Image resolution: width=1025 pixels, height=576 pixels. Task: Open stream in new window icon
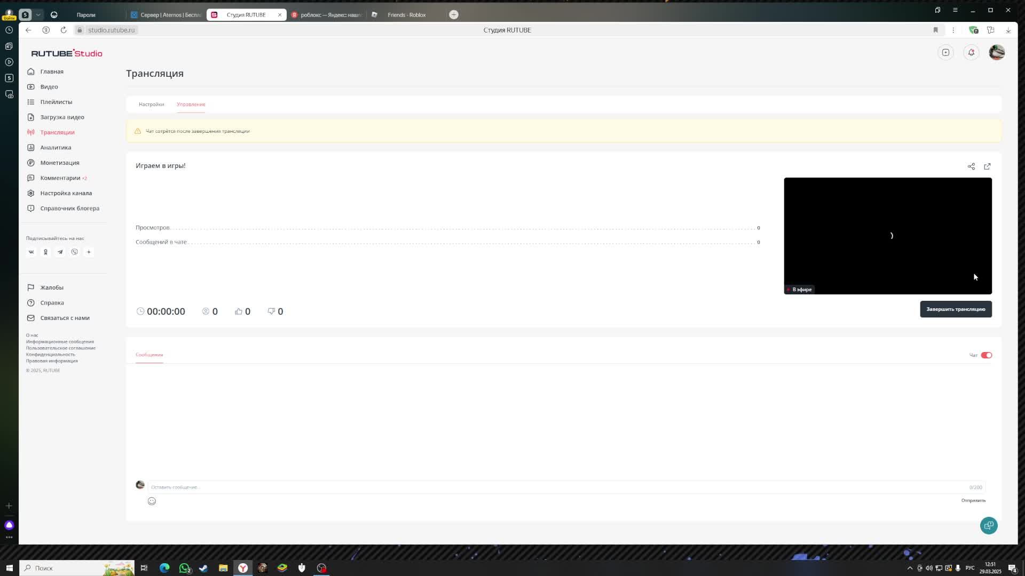point(987,166)
